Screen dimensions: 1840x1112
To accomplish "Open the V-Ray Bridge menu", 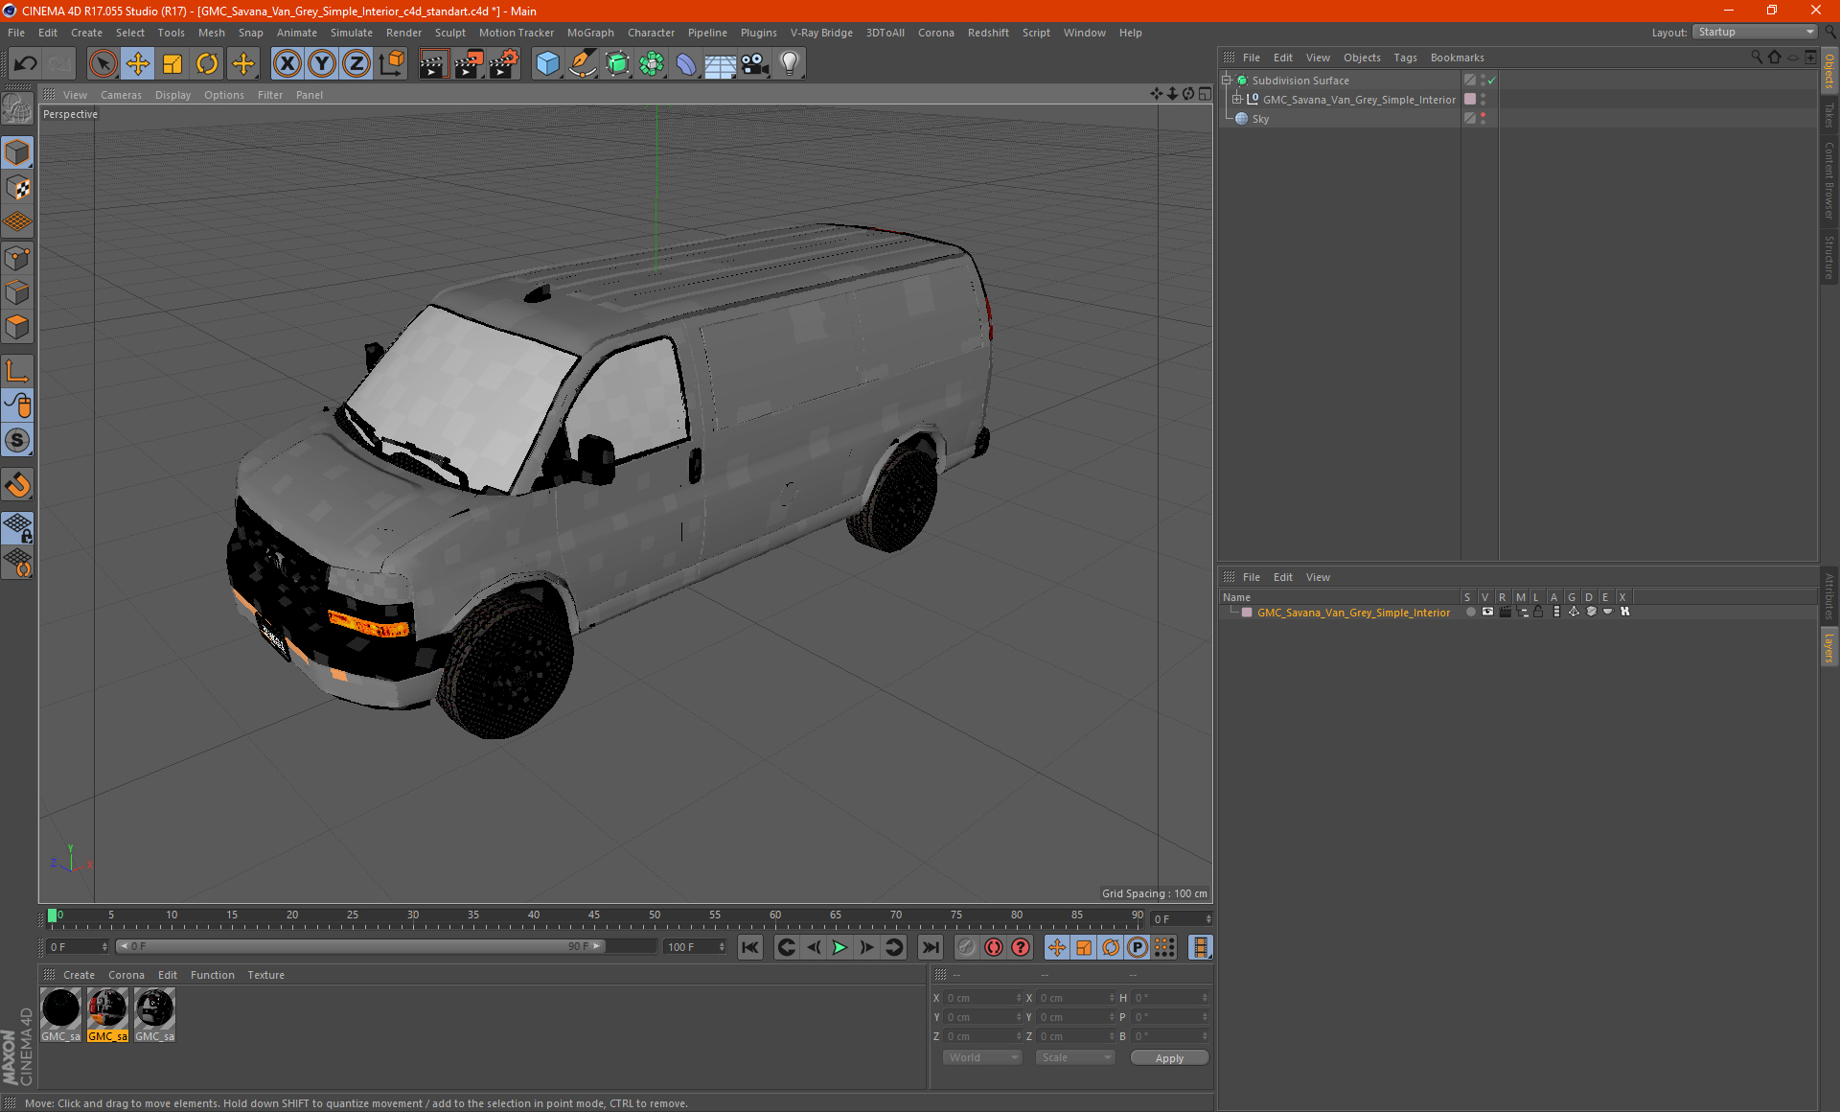I will [821, 33].
